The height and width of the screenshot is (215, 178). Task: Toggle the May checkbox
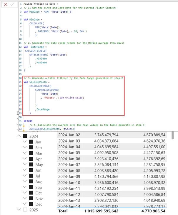point(31,164)
